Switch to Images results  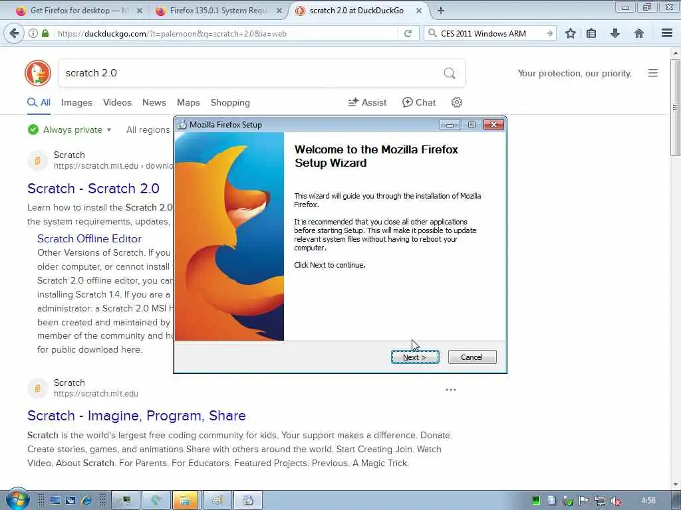click(x=76, y=102)
